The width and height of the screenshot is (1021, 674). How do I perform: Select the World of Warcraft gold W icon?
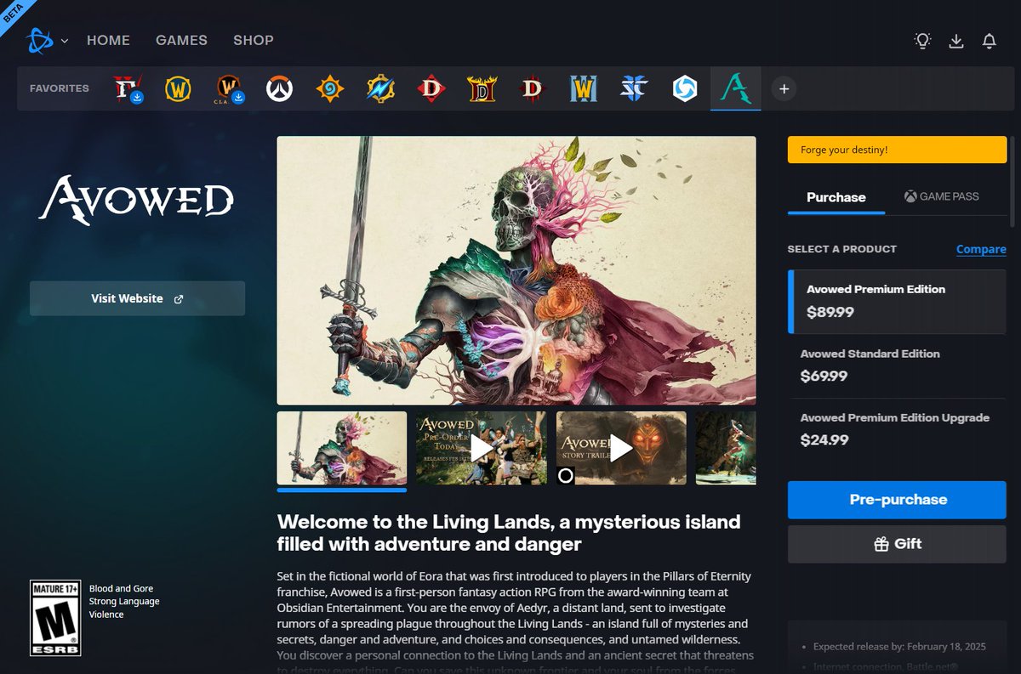tap(178, 88)
